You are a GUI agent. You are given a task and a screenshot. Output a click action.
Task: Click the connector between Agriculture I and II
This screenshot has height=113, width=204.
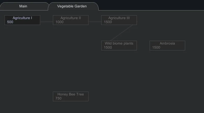(47, 22)
